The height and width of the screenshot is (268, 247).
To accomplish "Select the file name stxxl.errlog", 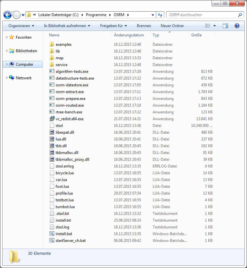I will [65, 166].
